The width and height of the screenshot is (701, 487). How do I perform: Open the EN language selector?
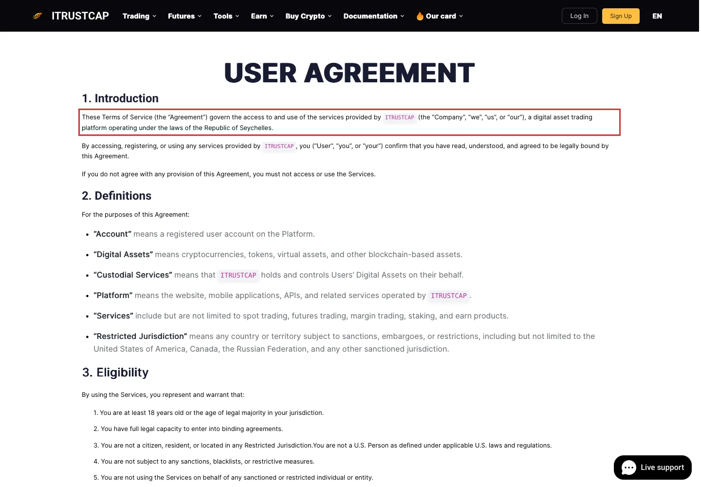pyautogui.click(x=657, y=16)
